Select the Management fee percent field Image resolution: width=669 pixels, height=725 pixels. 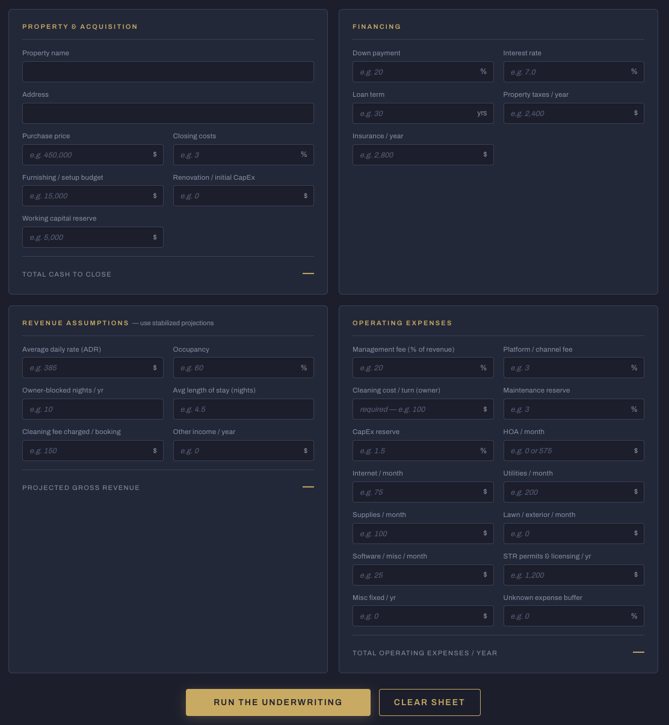pyautogui.click(x=423, y=368)
